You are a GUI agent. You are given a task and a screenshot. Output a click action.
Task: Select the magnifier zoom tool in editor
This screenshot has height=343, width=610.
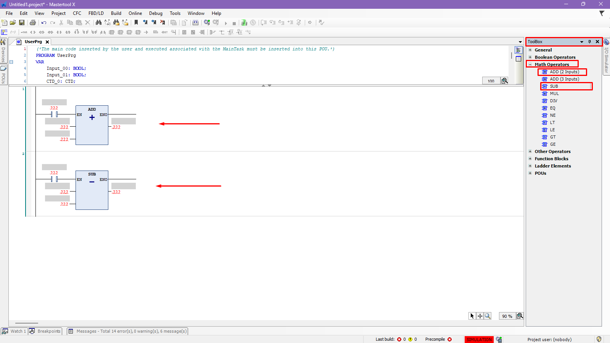(x=488, y=316)
